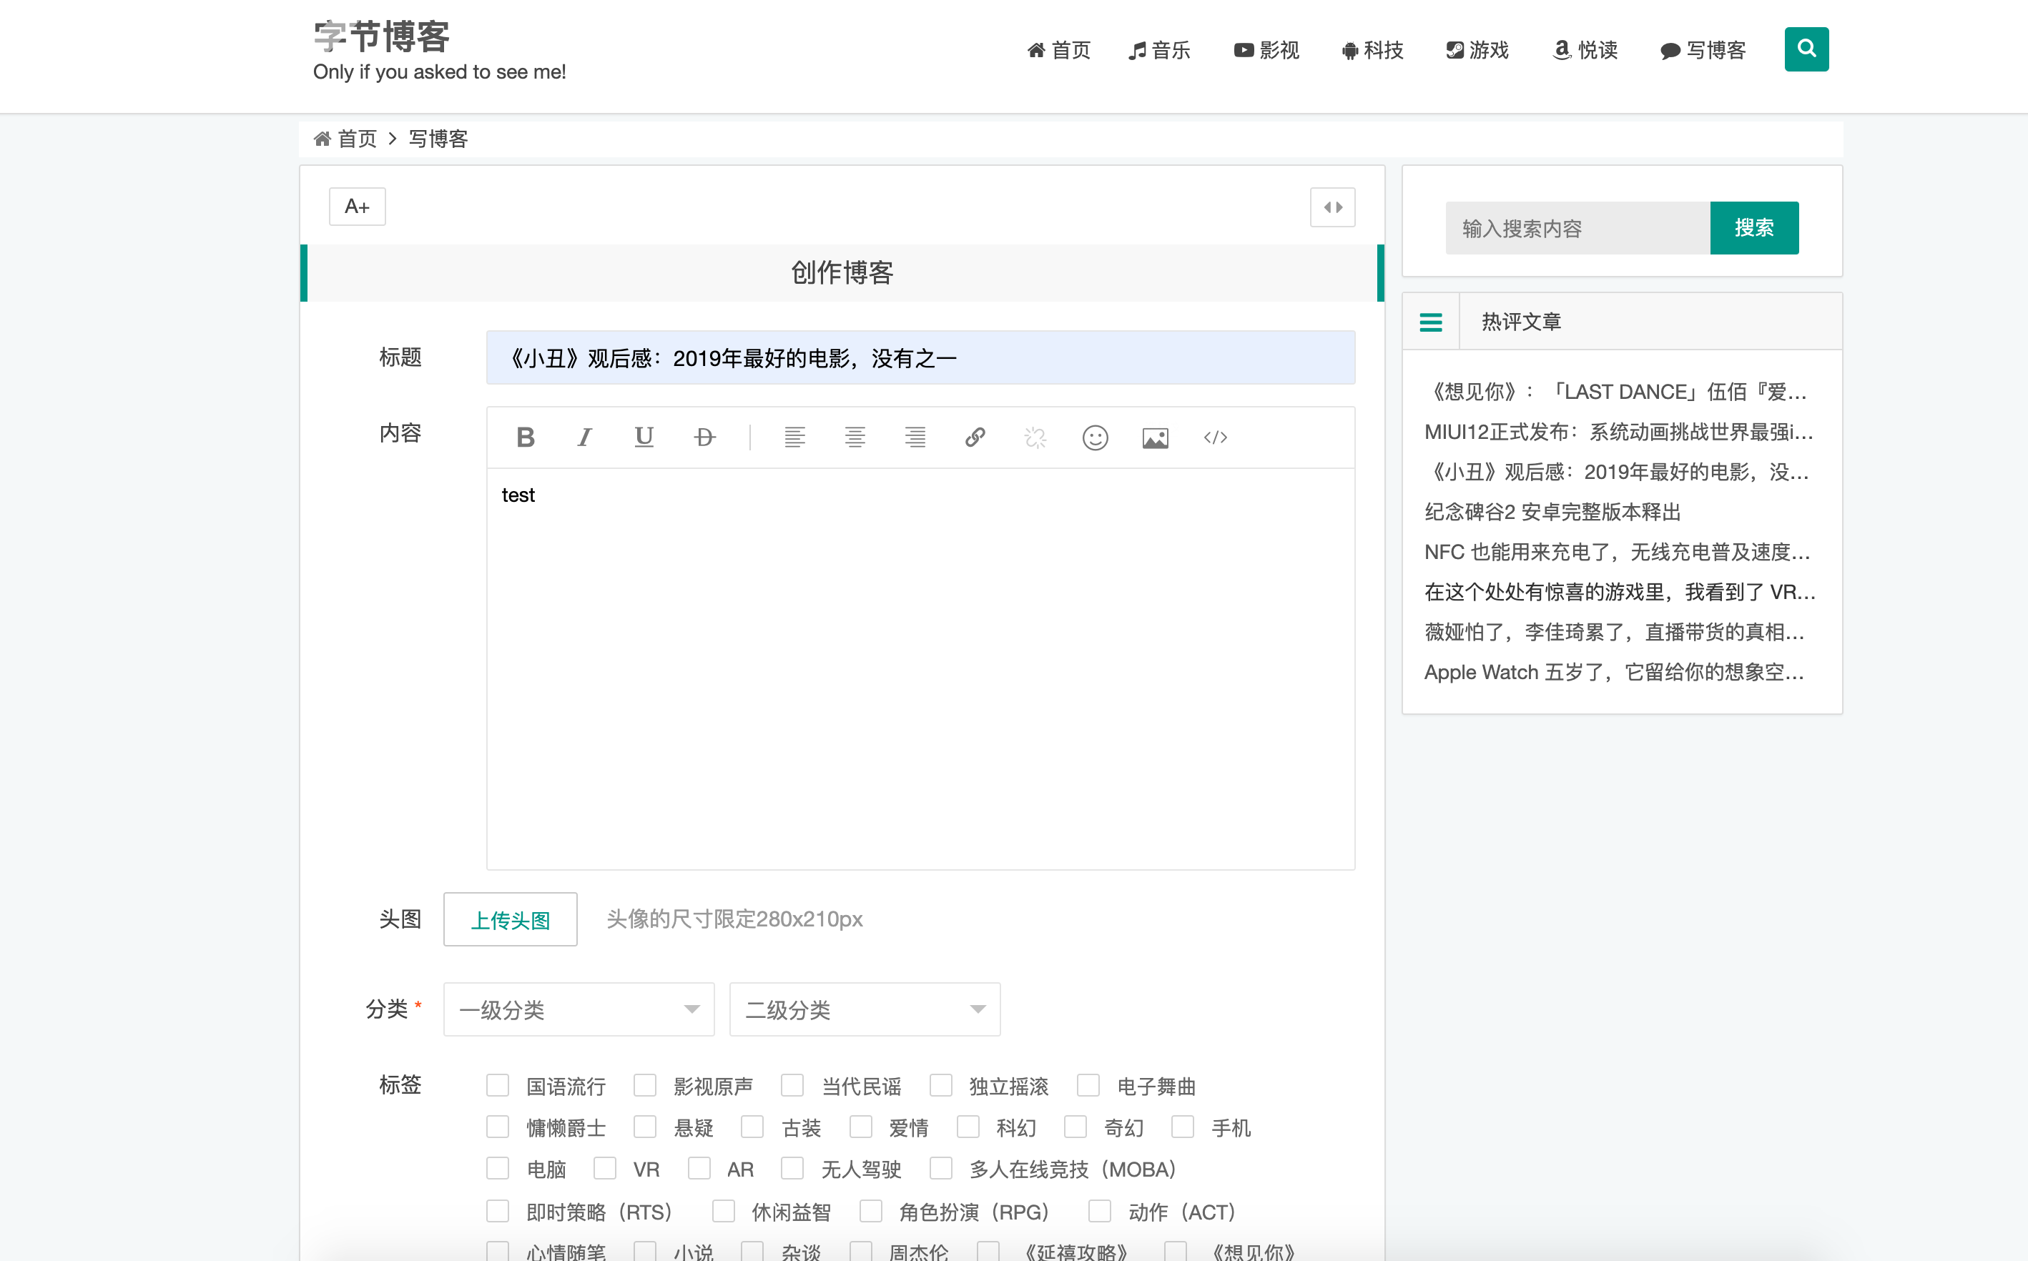Check the 手机 tag

1183,1127
